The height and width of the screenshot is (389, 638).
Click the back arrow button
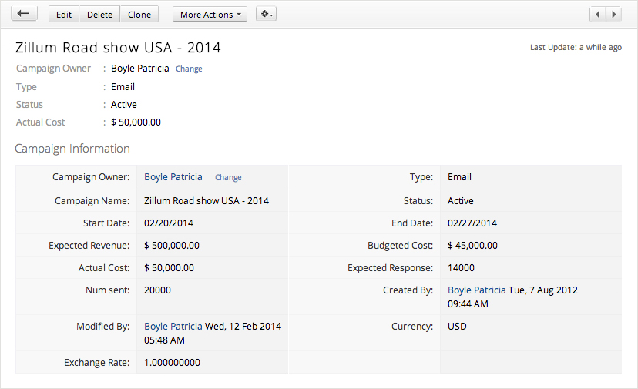tap(24, 14)
